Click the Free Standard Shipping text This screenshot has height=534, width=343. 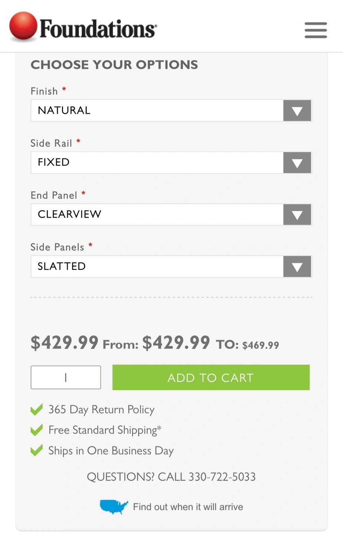pyautogui.click(x=105, y=430)
